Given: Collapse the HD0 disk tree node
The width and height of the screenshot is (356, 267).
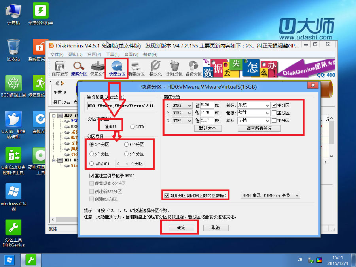Looking at the screenshot, I should (54, 116).
